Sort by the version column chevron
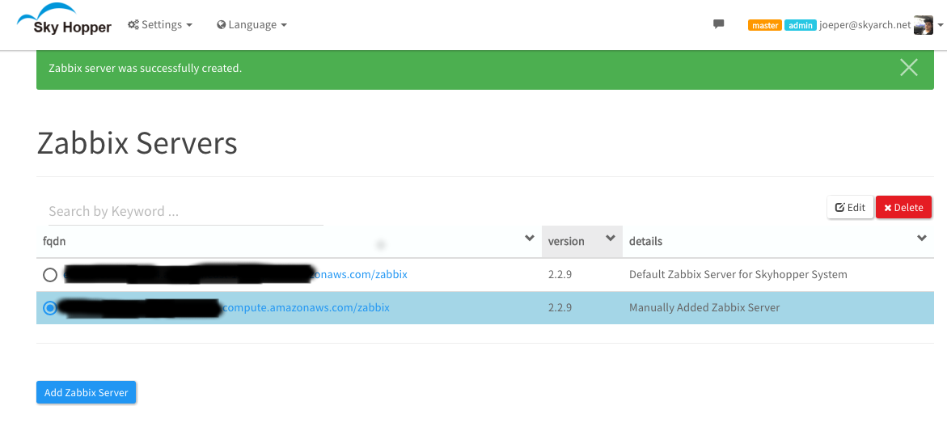Image resolution: width=947 pixels, height=431 pixels. click(611, 238)
